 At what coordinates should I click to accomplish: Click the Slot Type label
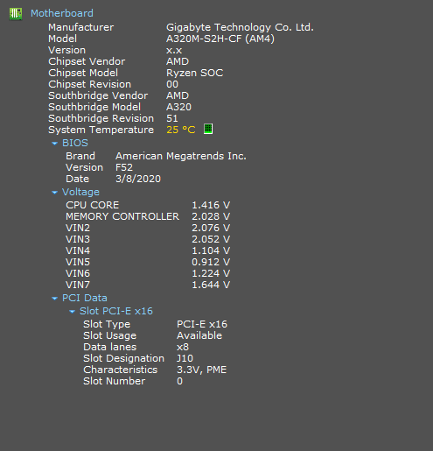(107, 325)
